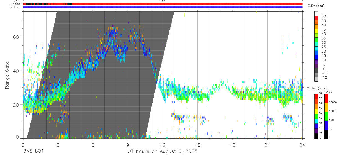340x157 pixels.
Task: Select the red top swatch in TX FRQ legend
Action: [316, 96]
